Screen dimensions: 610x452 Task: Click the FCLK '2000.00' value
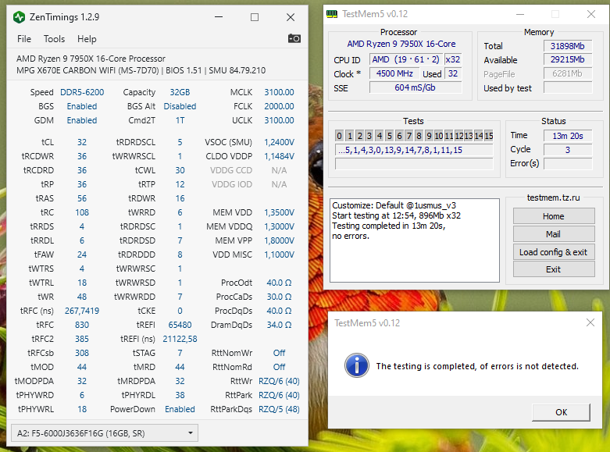pos(279,106)
